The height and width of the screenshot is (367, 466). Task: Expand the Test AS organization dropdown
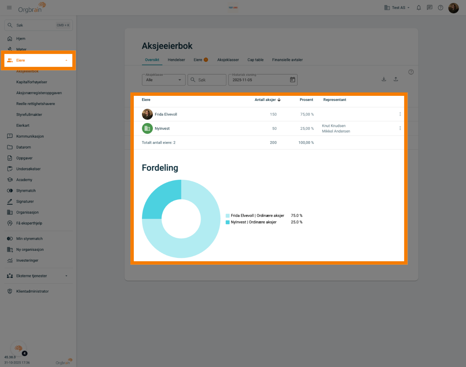click(397, 7)
